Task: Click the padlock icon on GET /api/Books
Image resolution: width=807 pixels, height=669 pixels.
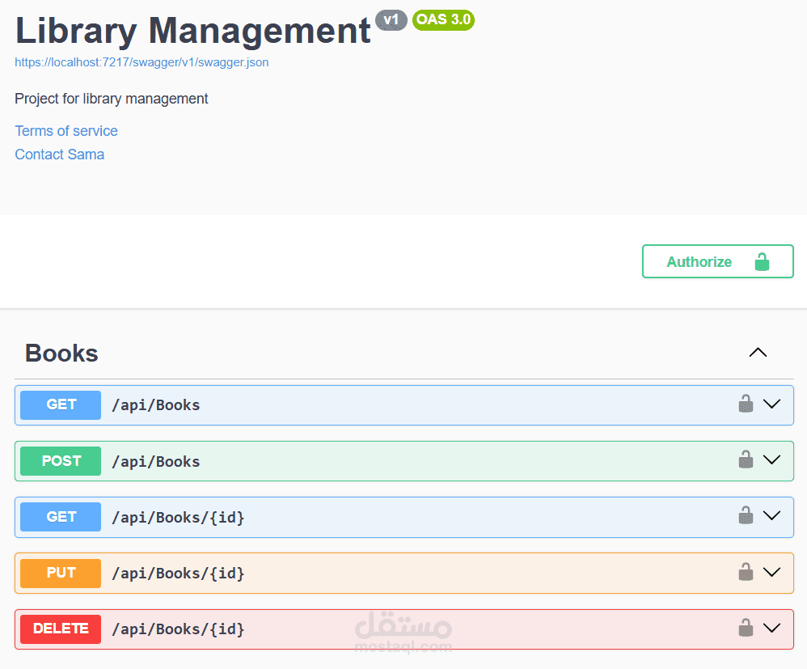Action: [x=746, y=402]
